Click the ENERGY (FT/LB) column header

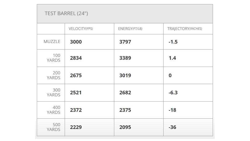tap(130, 29)
